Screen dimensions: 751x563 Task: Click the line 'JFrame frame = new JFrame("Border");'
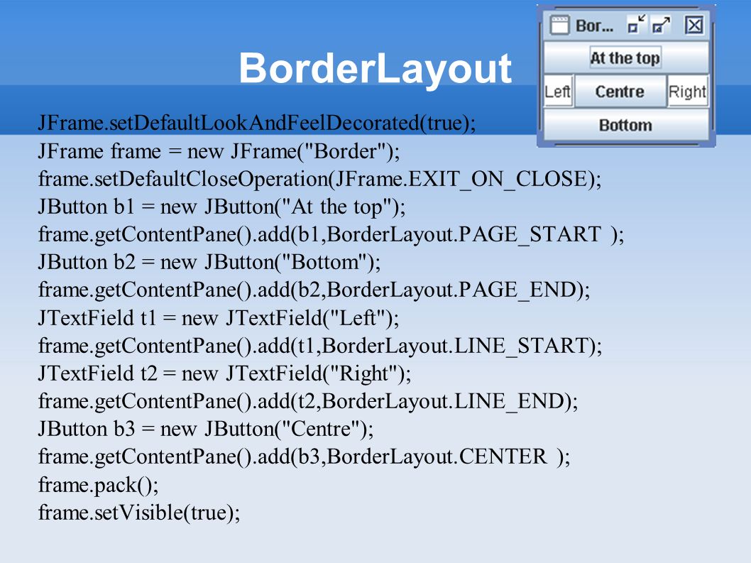coord(219,151)
